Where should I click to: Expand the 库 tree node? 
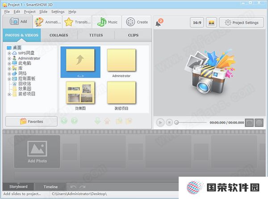coord(9,69)
